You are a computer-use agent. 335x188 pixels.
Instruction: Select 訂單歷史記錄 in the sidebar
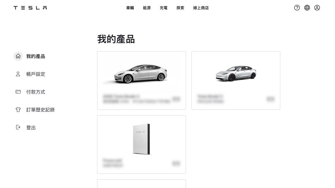click(40, 110)
